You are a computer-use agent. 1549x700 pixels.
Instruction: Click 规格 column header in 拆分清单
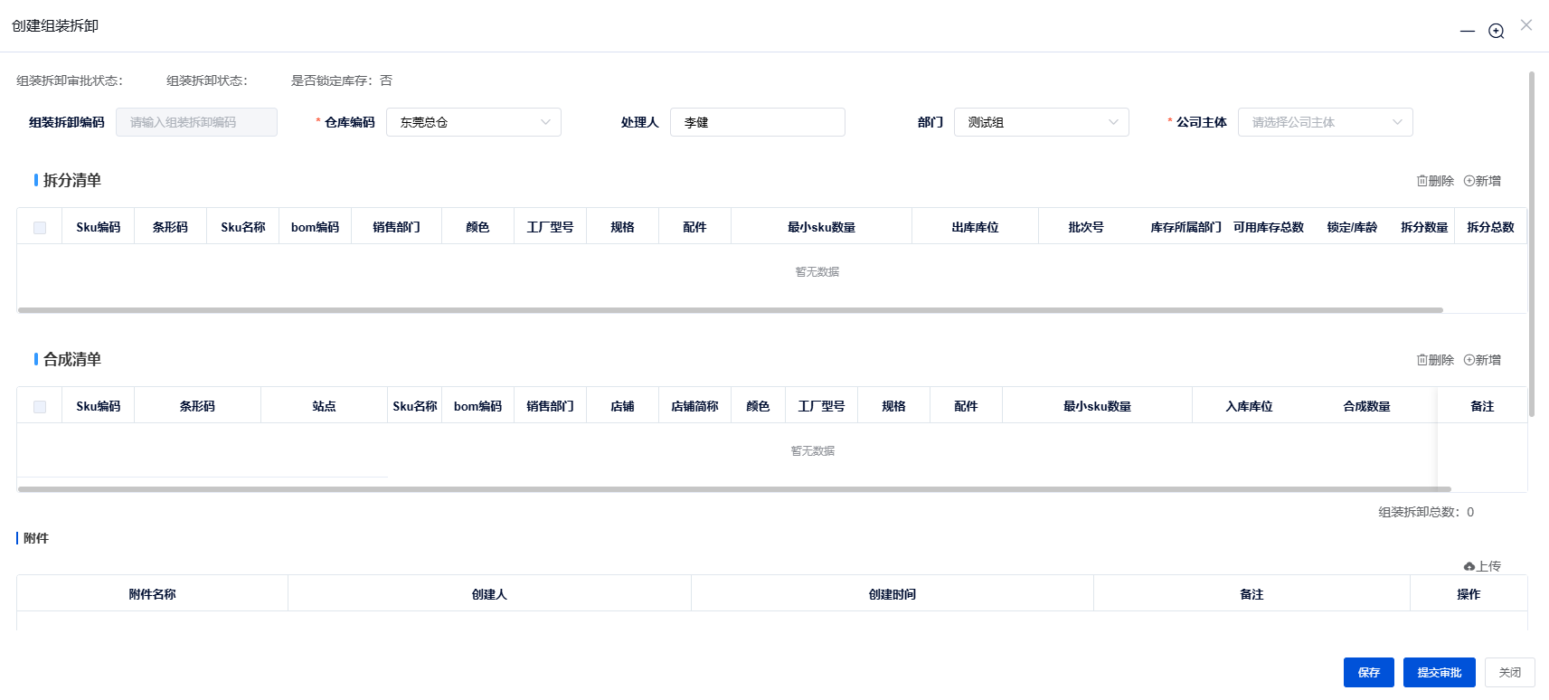click(x=622, y=227)
